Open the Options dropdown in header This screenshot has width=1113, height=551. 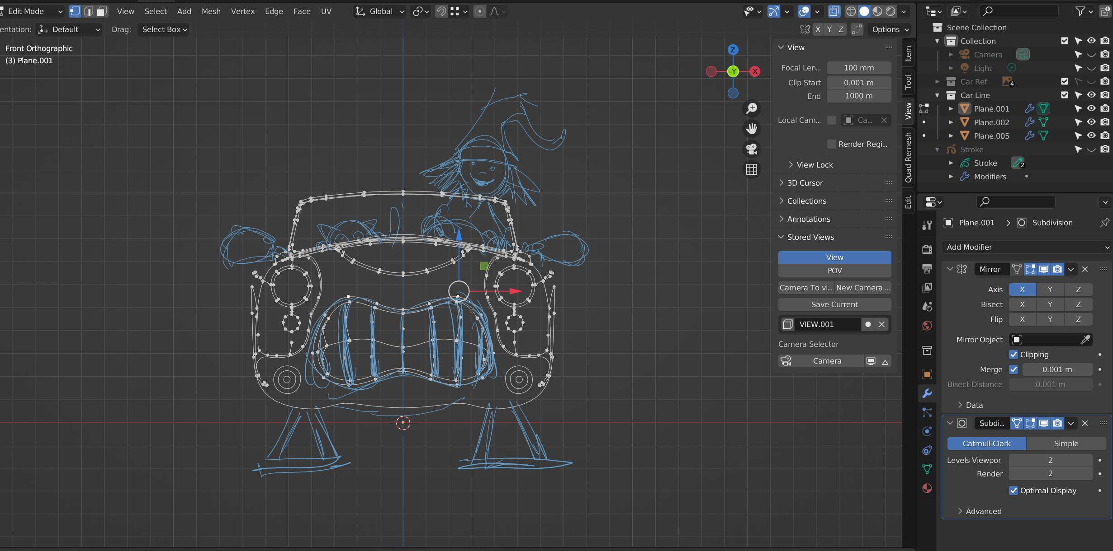coord(890,29)
